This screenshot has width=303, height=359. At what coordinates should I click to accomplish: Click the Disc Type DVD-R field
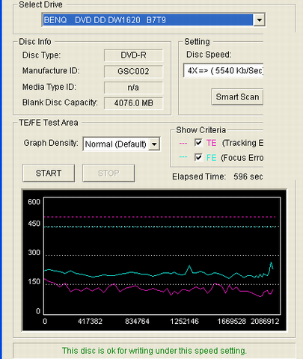[x=133, y=55]
